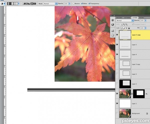The height and width of the screenshot is (124, 150).
Task: Click Layers panel Fill value field
Action: tap(142, 28)
